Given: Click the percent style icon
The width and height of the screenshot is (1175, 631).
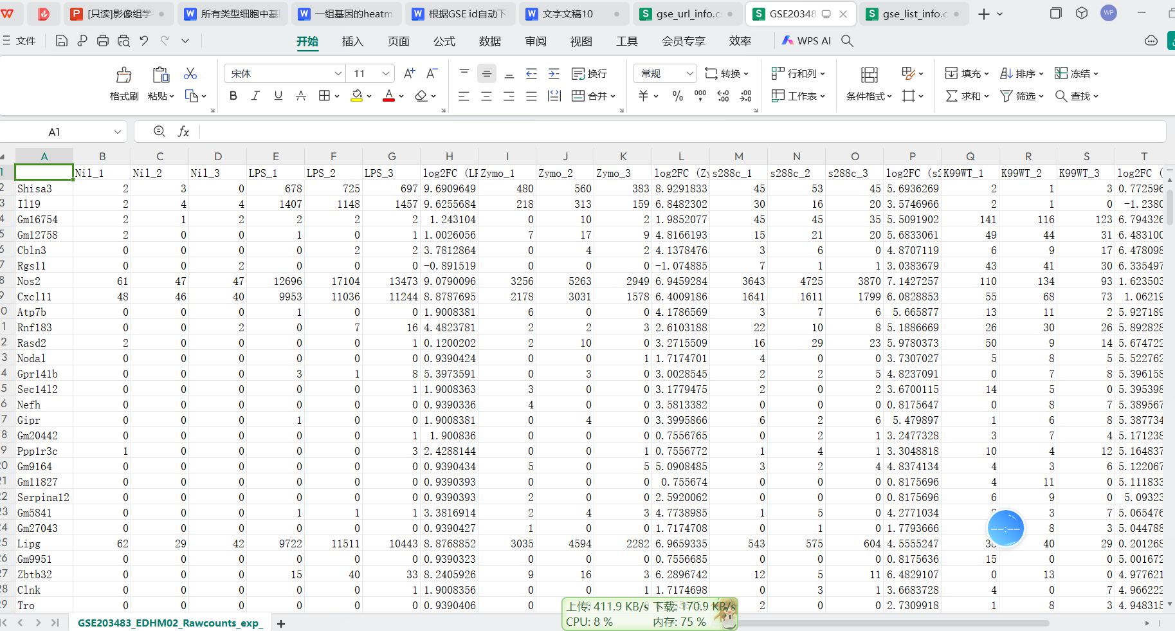Looking at the screenshot, I should click(x=677, y=96).
